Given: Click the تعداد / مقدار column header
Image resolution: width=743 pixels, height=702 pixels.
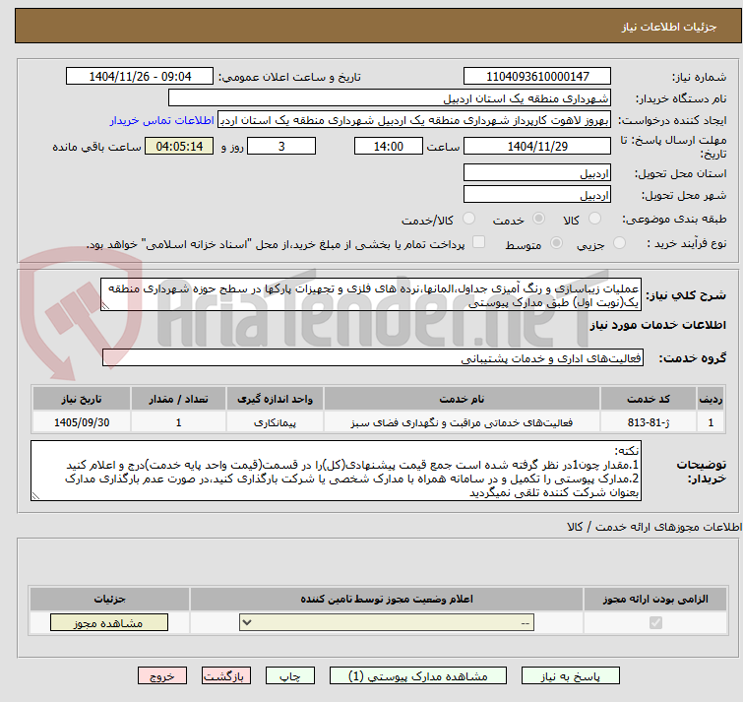Looking at the screenshot, I should [x=179, y=399].
